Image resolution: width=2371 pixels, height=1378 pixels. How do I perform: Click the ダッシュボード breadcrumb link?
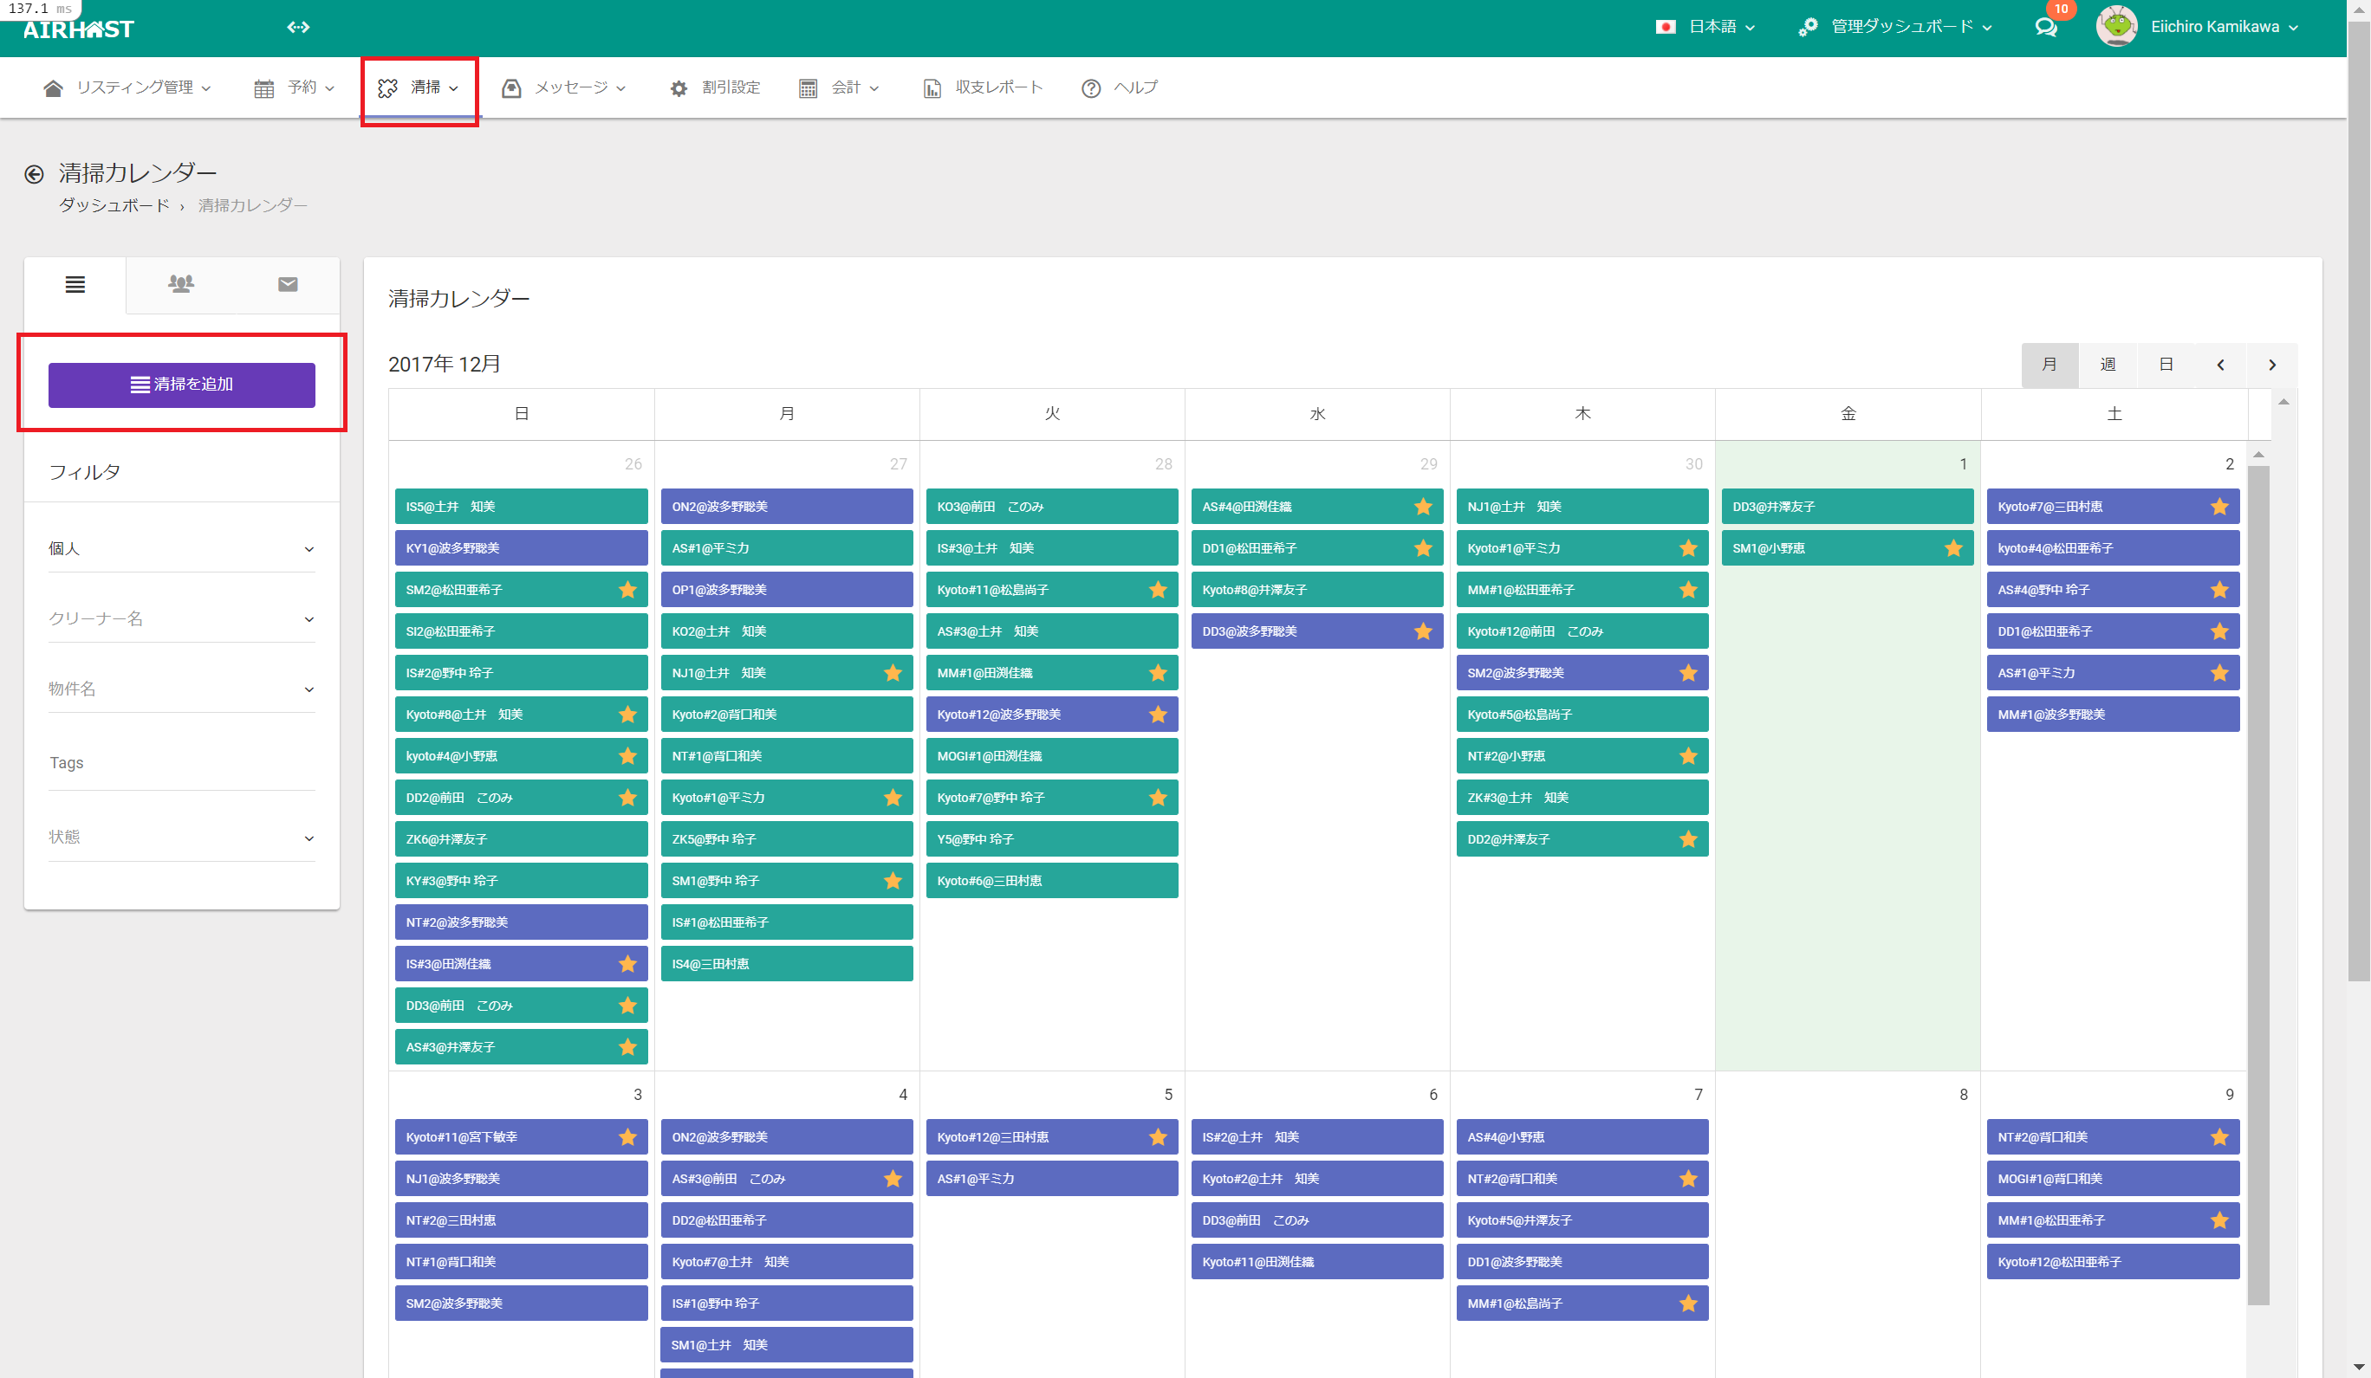point(114,205)
